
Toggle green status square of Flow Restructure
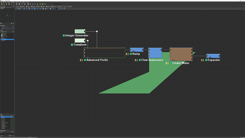[x=140, y=60]
